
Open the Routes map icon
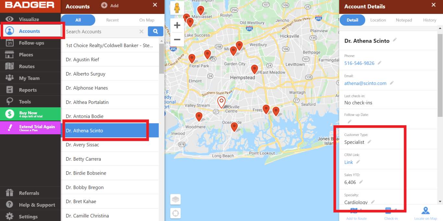click(x=10, y=66)
